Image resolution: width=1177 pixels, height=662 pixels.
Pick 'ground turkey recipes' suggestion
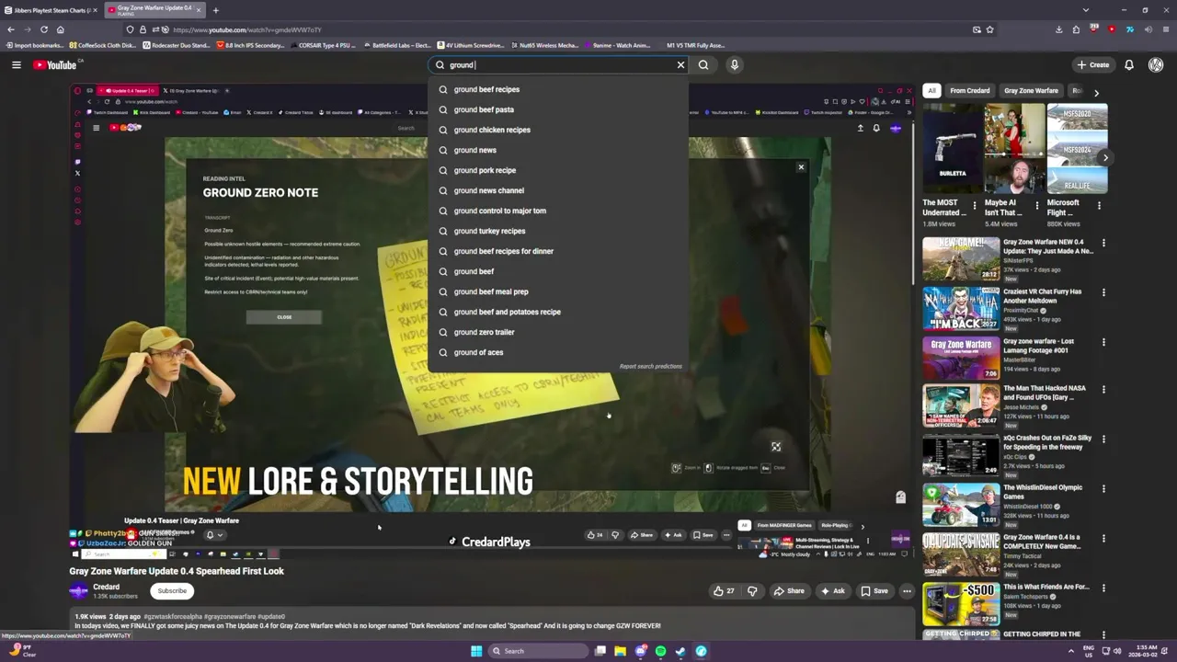pyautogui.click(x=558, y=231)
